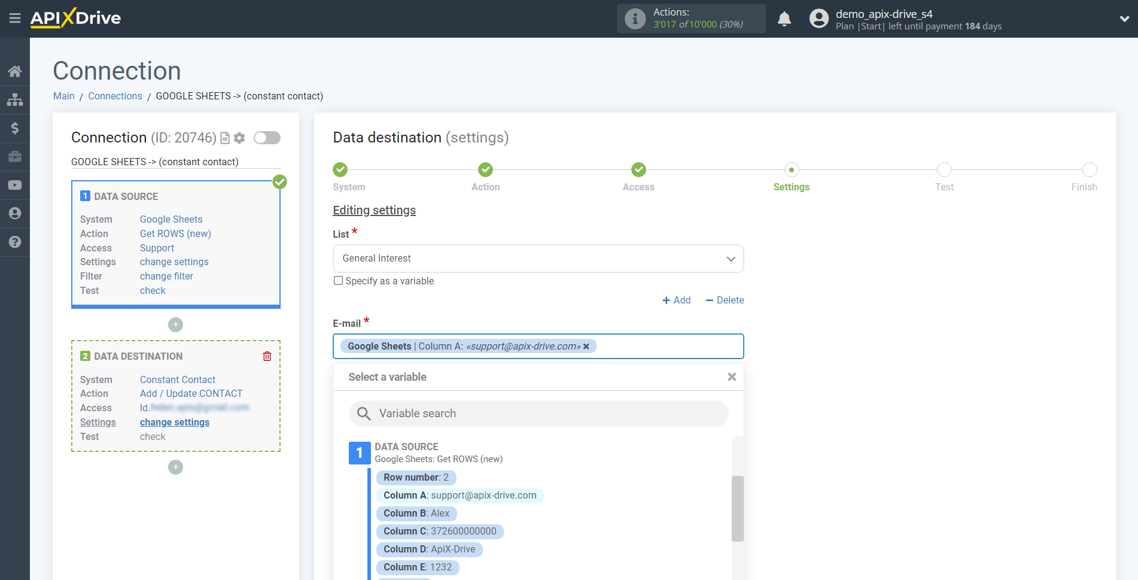Open the Connections breadcrumb link
Screen dimensions: 1138x580
coord(115,96)
